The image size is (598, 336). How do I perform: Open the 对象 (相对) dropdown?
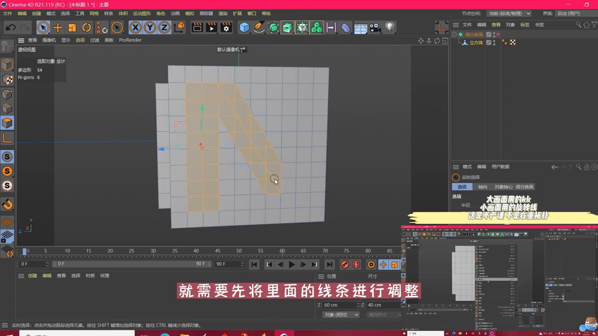341,315
